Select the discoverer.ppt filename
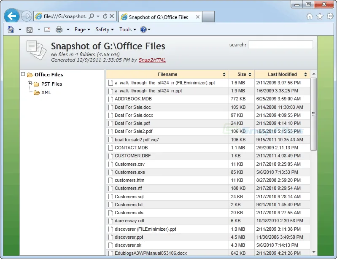This screenshot has height=259, width=337. 129,237
